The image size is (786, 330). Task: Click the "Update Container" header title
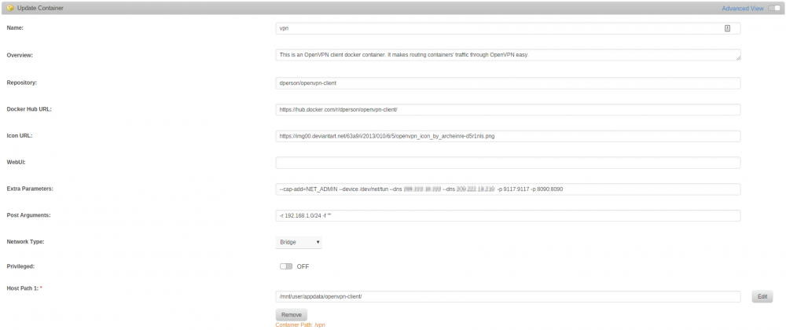(x=40, y=9)
